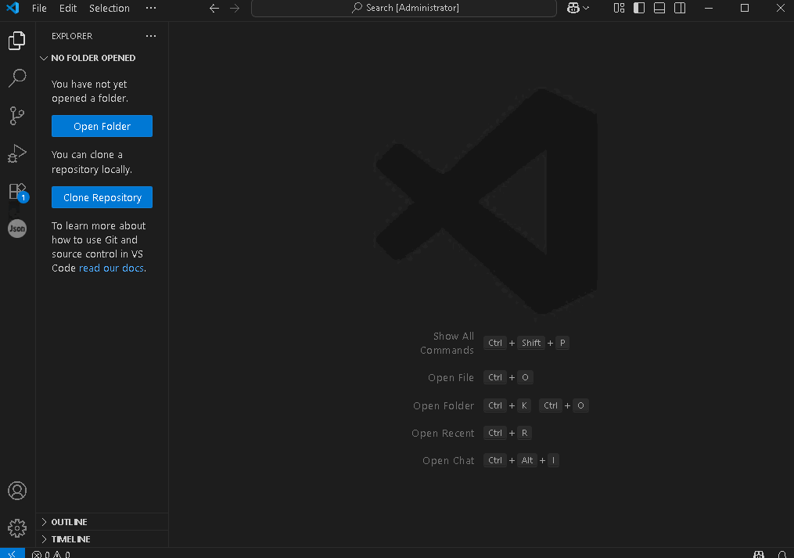Viewport: 794px width, 558px height.
Task: Click the 'You can clone a repository locally.' text
Action: tap(92, 162)
